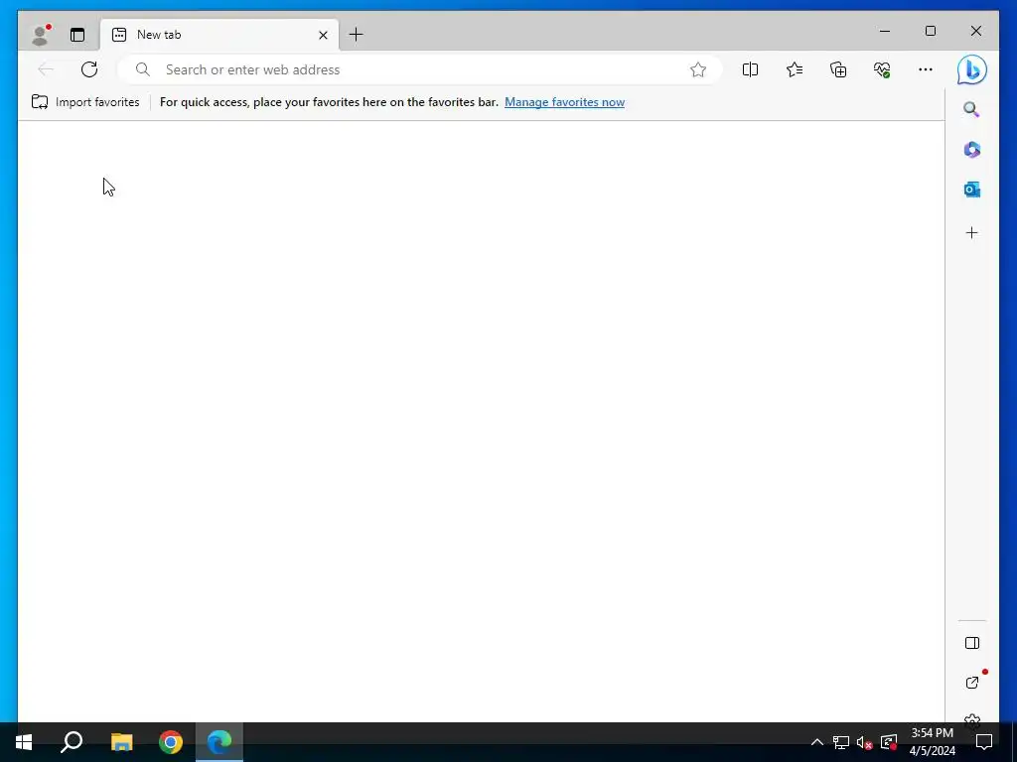The width and height of the screenshot is (1017, 762).
Task: Open Microsoft 365 in sidebar
Action: pos(971,150)
